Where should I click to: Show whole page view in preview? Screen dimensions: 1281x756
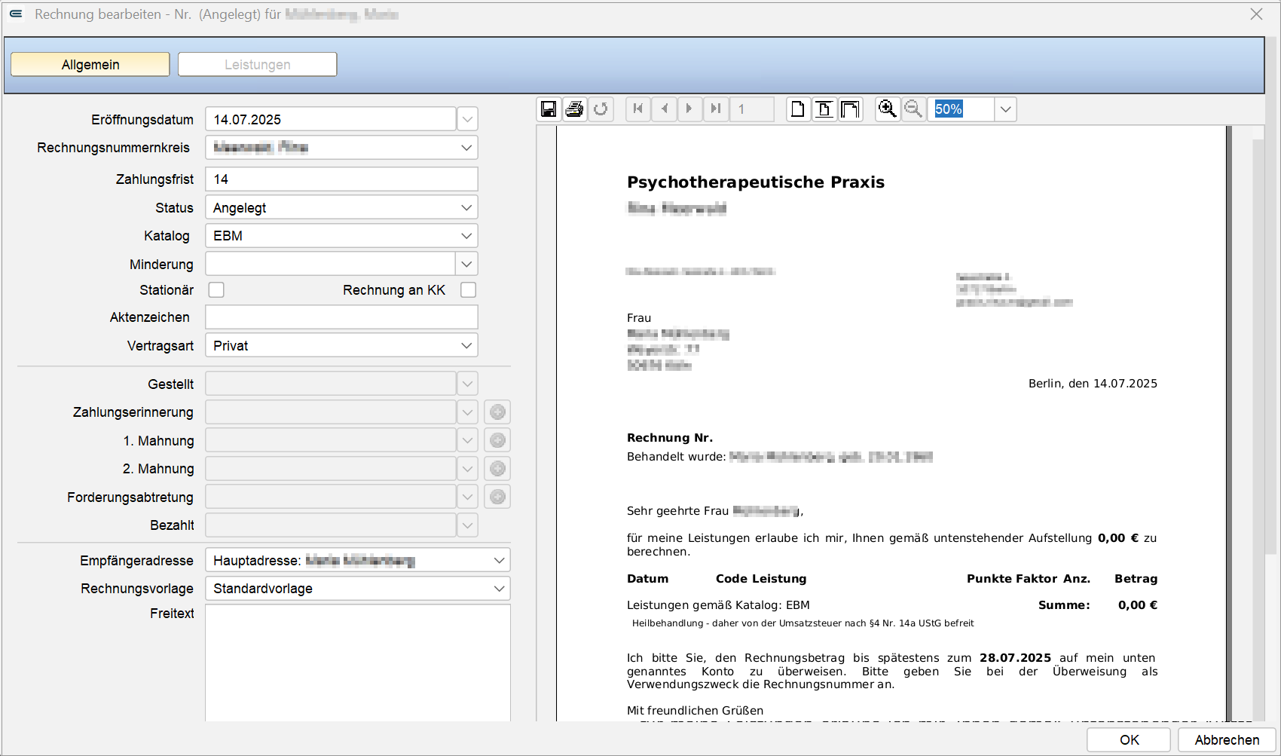(798, 109)
